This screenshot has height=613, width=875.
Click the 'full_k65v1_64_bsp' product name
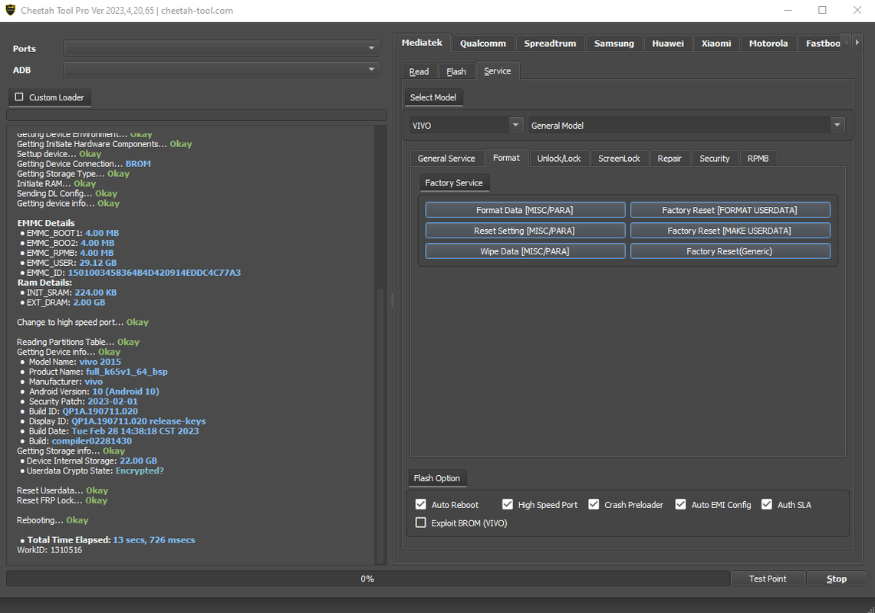click(127, 372)
